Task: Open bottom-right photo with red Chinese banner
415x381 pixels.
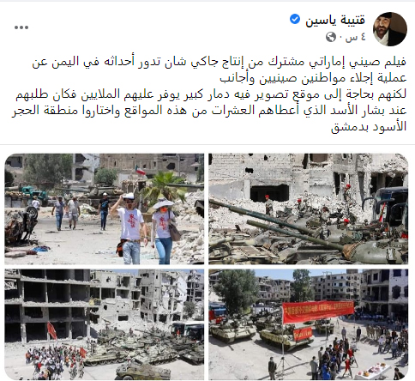Action: pos(309,324)
